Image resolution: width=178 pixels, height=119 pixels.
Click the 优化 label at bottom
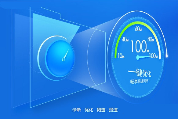pyautogui.click(x=89, y=110)
